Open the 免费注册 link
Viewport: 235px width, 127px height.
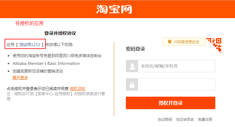coord(205,120)
